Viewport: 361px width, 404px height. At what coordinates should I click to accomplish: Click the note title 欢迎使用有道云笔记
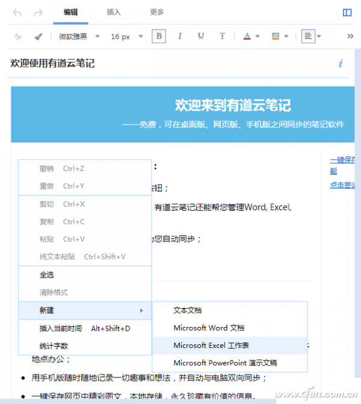coord(52,63)
